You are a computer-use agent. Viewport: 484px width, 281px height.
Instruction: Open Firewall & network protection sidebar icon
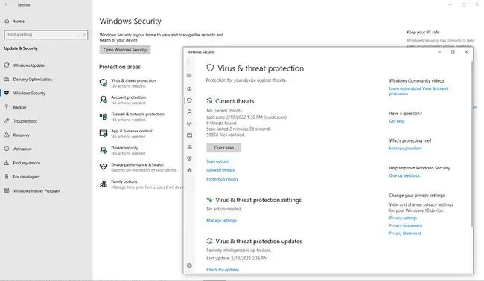pos(189,123)
